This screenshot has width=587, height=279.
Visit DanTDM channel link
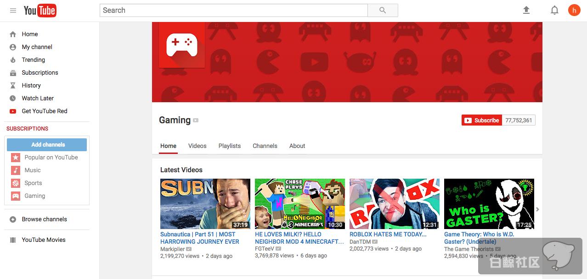pos(361,241)
